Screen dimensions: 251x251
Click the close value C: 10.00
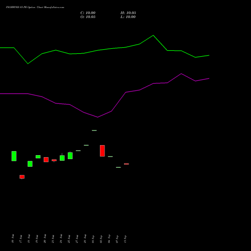[x=88, y=13]
